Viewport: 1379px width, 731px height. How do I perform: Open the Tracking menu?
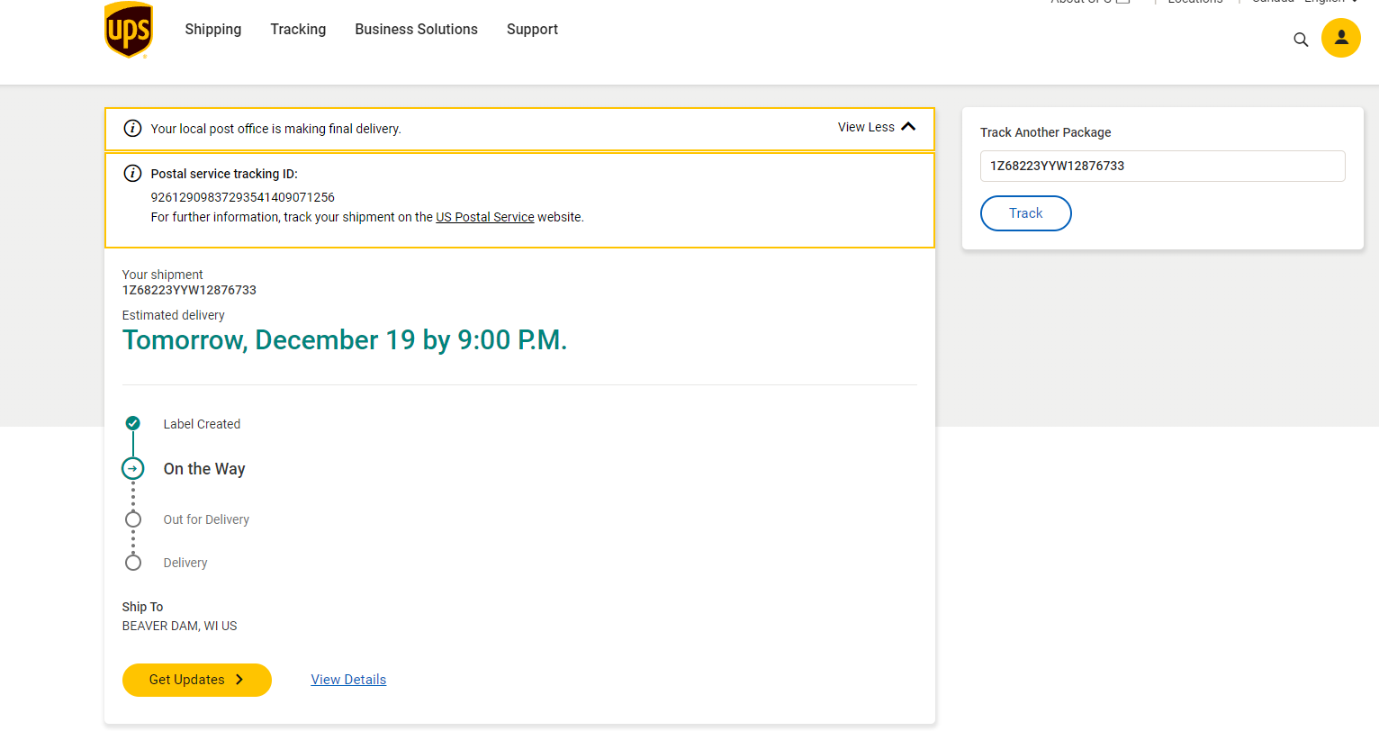coord(298,30)
